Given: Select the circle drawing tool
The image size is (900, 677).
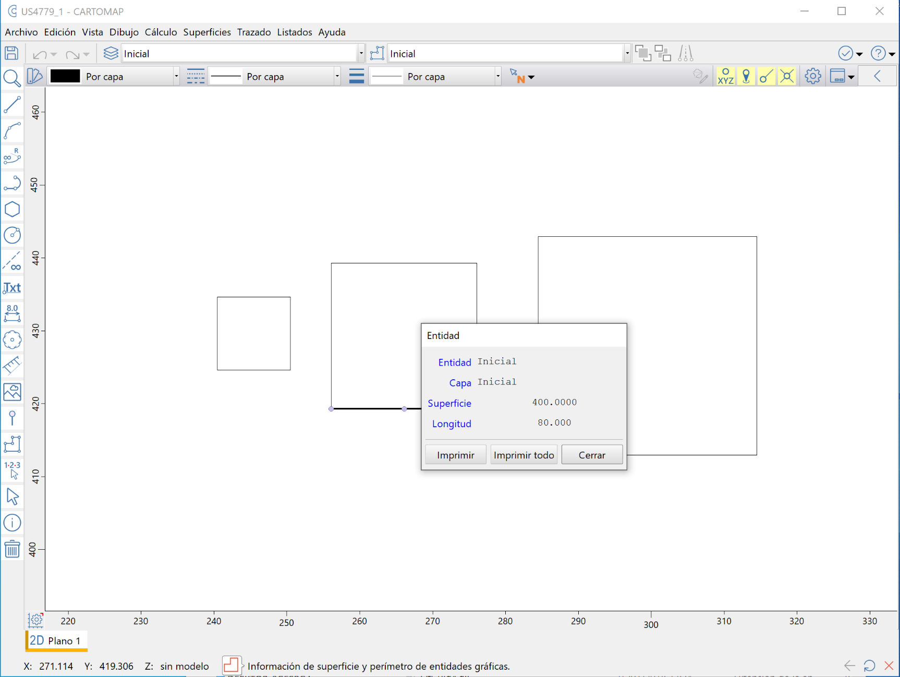Looking at the screenshot, I should tap(12, 235).
